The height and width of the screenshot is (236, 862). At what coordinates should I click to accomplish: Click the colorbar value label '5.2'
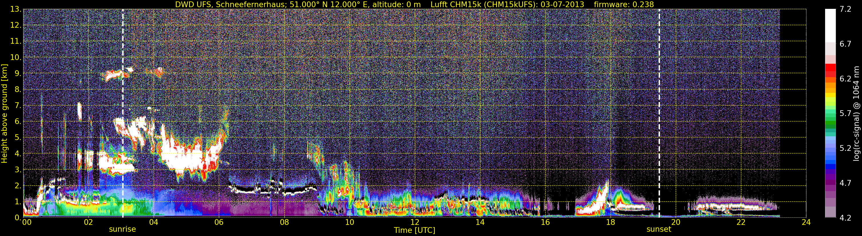[x=846, y=148]
